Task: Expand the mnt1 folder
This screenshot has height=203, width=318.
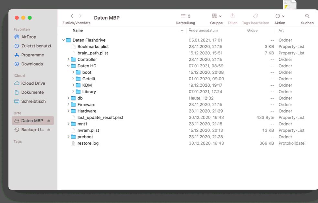Action: click(68, 124)
